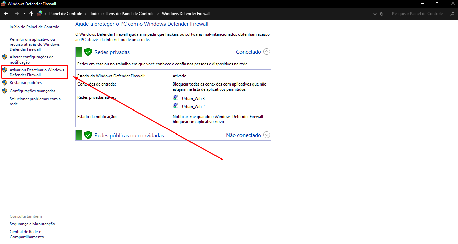Click network icon next to Urban_Wifi 3
458x244 pixels.
[x=175, y=98]
